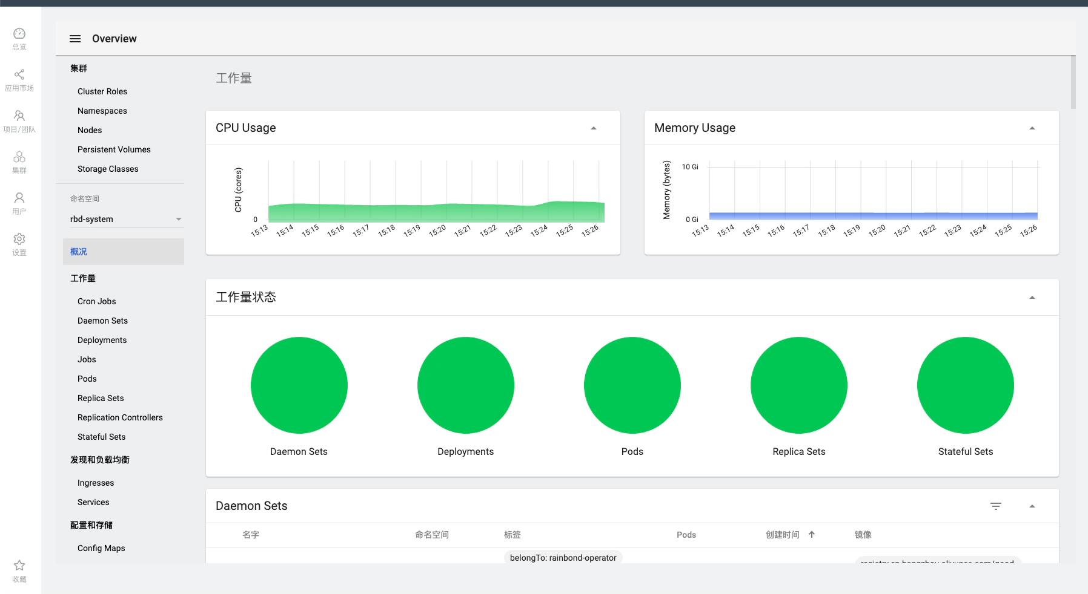Screen dimensions: 1088x594
Task: Open the 集群 cluster sidebar icon
Action: [19, 157]
